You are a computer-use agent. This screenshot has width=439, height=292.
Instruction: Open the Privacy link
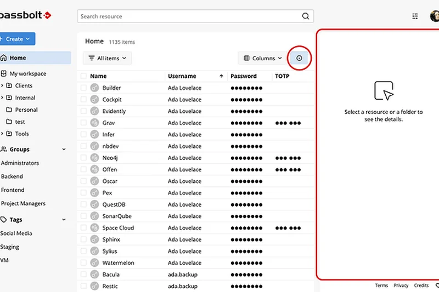[x=401, y=285]
